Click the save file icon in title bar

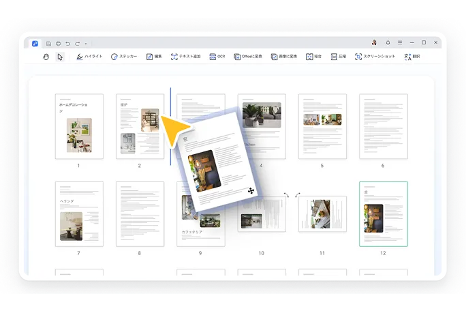pos(48,44)
